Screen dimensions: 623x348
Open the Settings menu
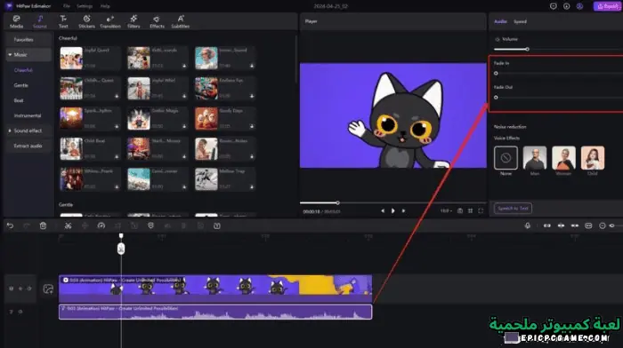pos(85,6)
